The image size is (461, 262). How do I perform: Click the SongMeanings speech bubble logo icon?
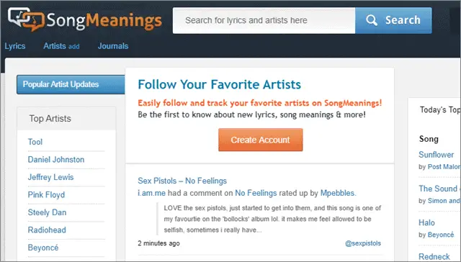26,19
